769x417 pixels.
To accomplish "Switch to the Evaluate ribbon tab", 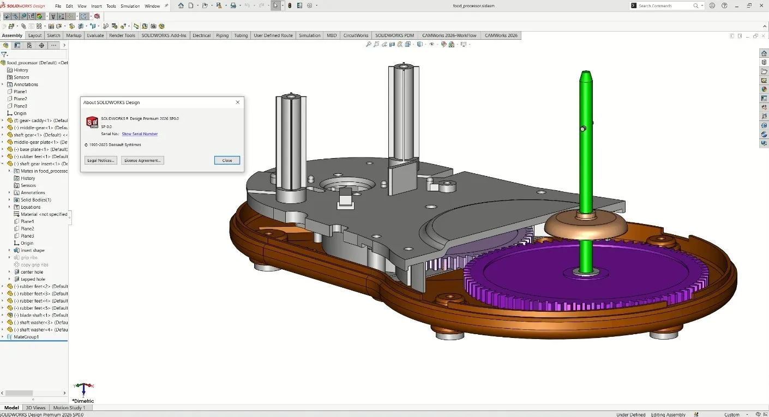I will (x=95, y=35).
